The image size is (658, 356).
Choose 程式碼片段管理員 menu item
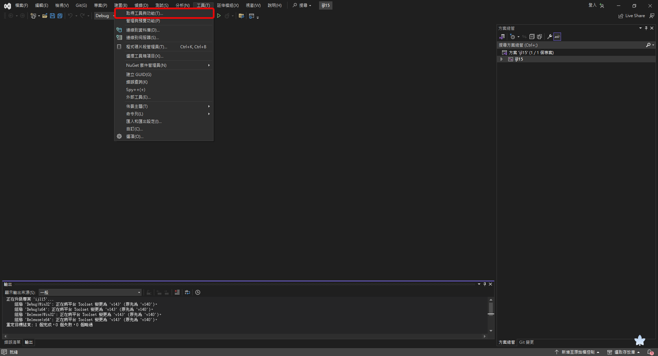tap(164, 47)
